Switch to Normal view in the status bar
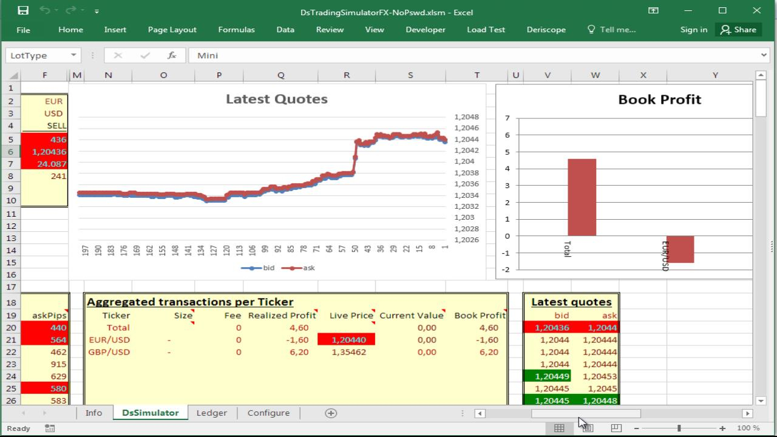The image size is (777, 437). pyautogui.click(x=559, y=428)
